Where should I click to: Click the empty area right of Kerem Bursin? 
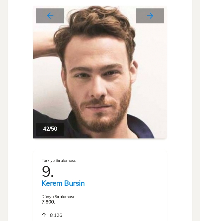pyautogui.click(x=125, y=183)
